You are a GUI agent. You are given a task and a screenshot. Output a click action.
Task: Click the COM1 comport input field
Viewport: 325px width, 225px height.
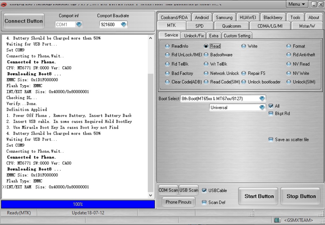65,24
